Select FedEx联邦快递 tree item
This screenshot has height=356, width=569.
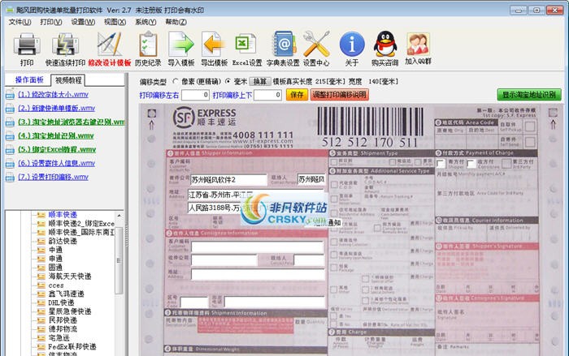(x=72, y=347)
